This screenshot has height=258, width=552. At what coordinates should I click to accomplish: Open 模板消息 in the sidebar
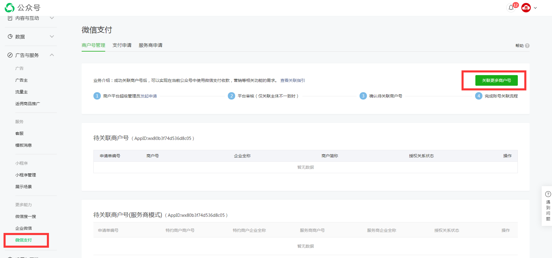pos(24,145)
